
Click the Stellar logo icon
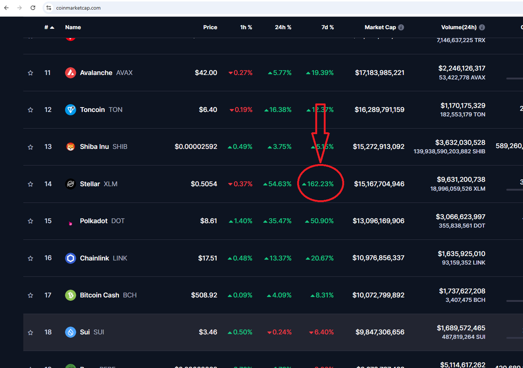pos(71,184)
